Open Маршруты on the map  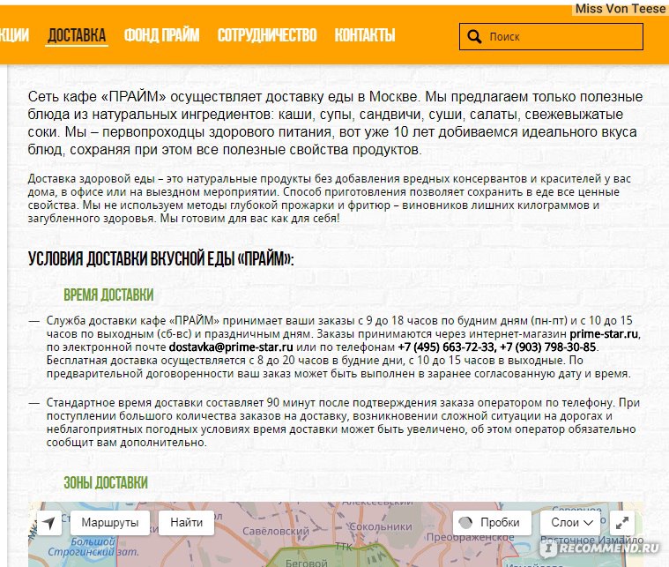coord(110,523)
